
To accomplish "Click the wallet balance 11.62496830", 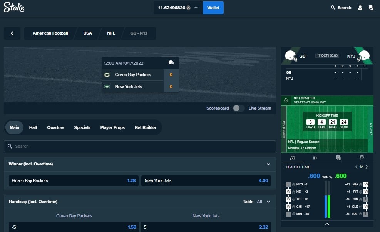I will pos(172,8).
